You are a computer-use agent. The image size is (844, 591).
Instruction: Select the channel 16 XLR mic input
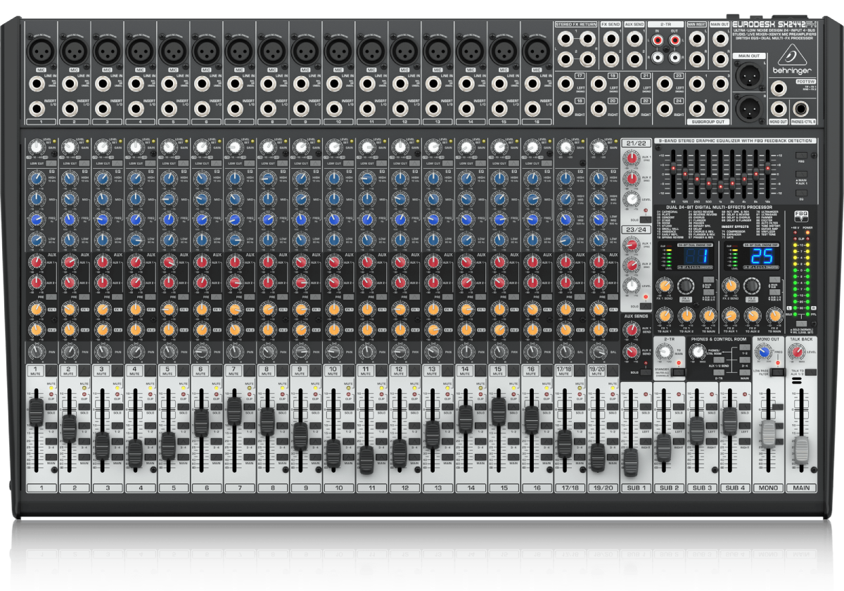tap(537, 51)
